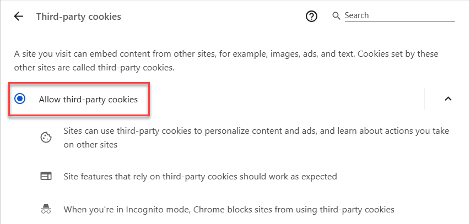Click the Search settings text field

pos(399,16)
